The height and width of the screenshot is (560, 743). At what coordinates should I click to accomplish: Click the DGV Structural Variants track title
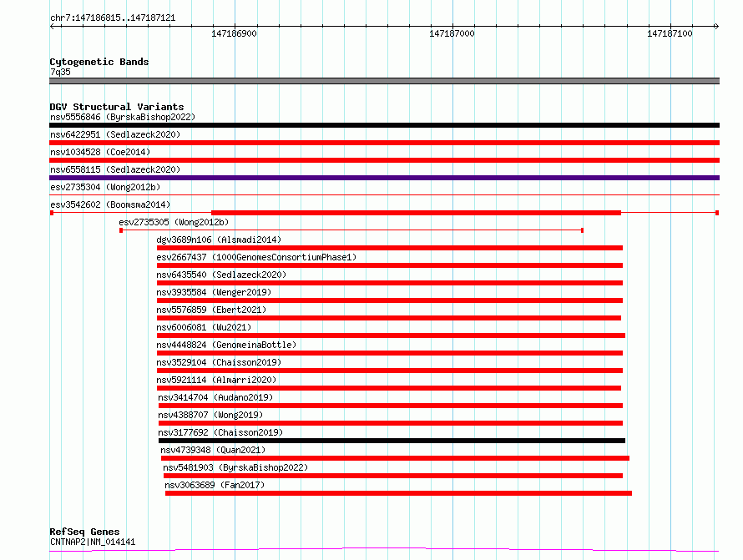click(x=116, y=107)
